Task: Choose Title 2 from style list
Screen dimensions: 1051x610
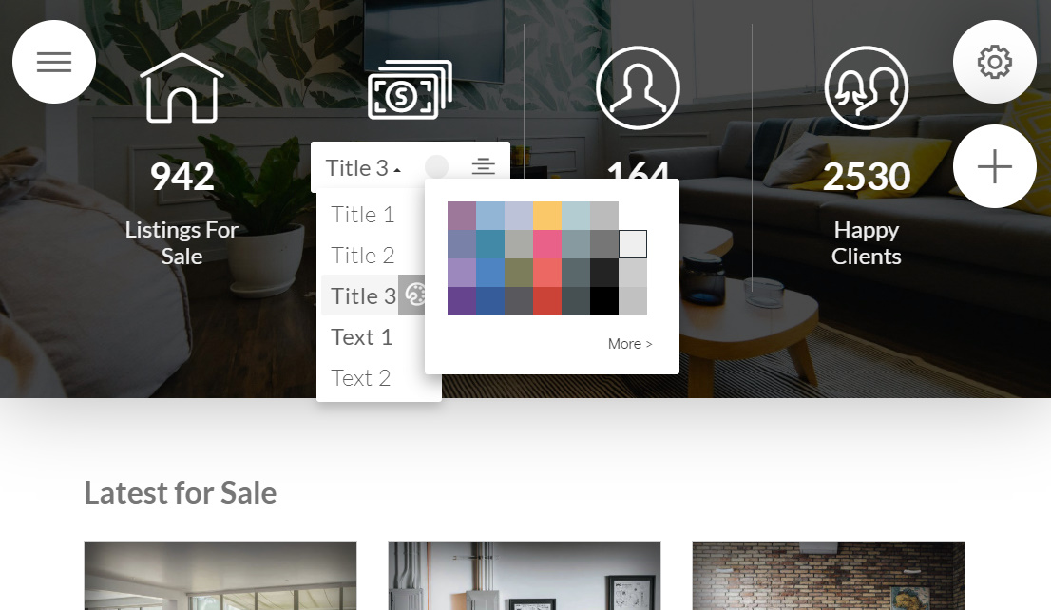Action: click(x=363, y=256)
